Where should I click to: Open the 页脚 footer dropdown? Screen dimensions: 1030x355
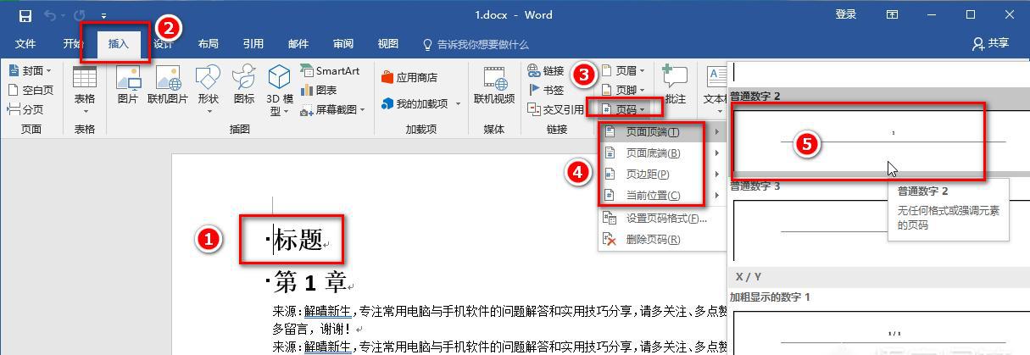pos(623,90)
